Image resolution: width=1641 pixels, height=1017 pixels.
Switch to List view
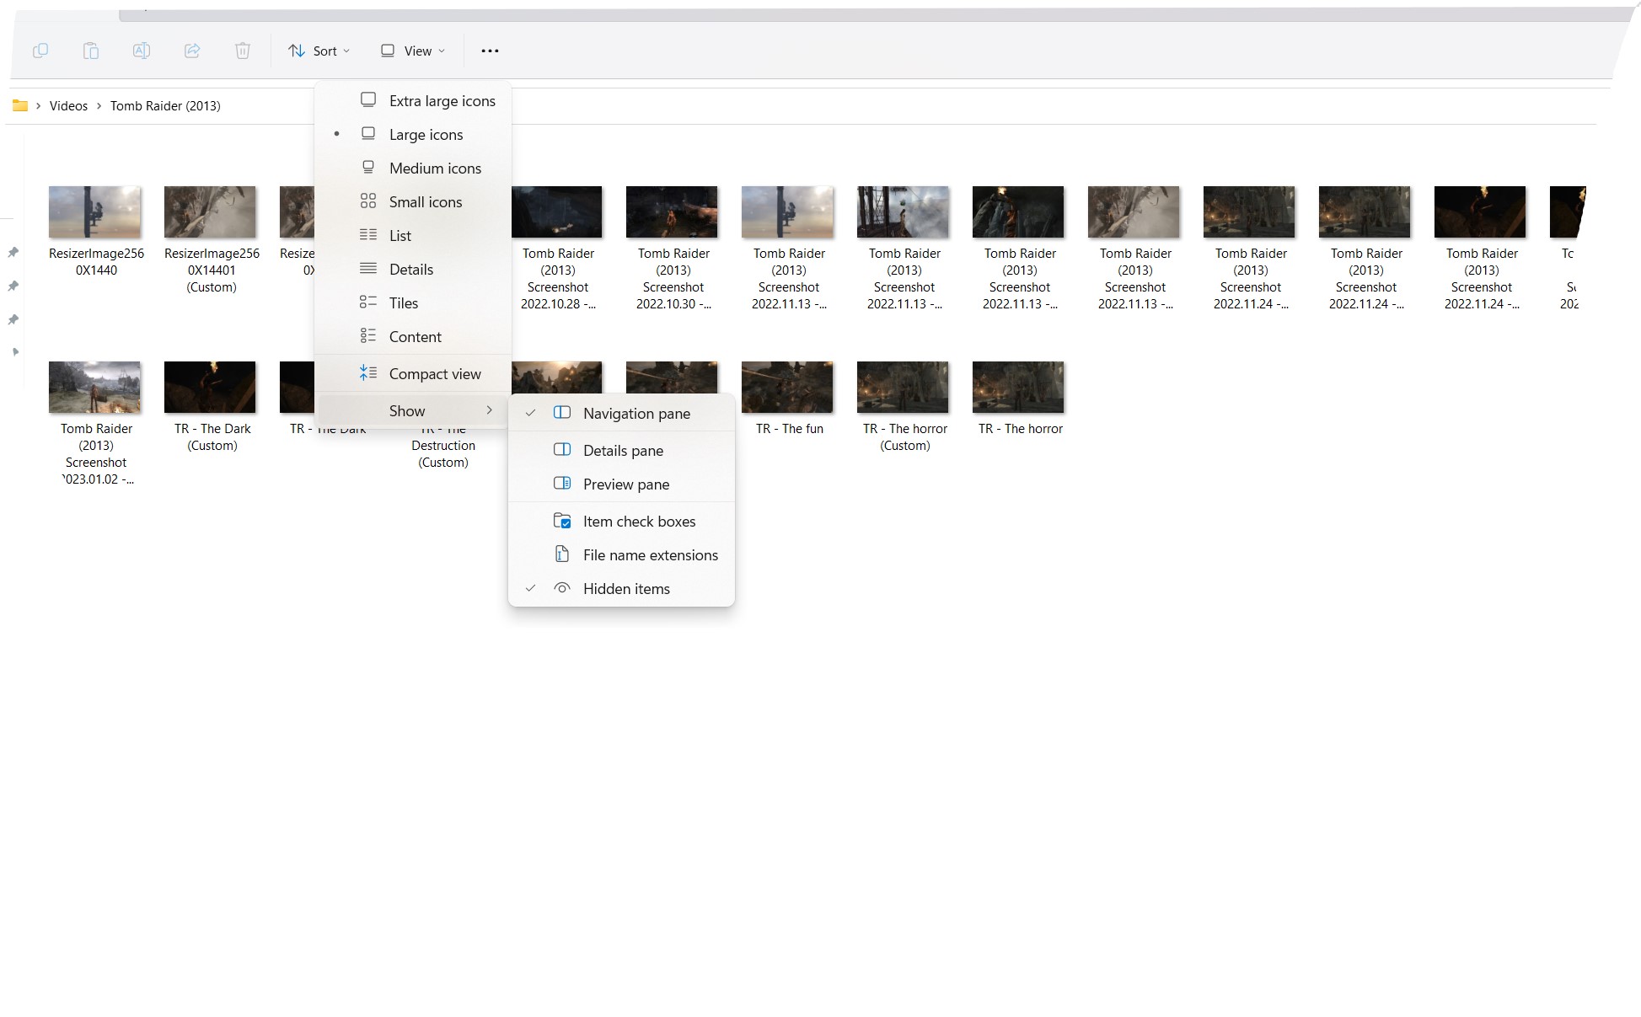point(413,235)
